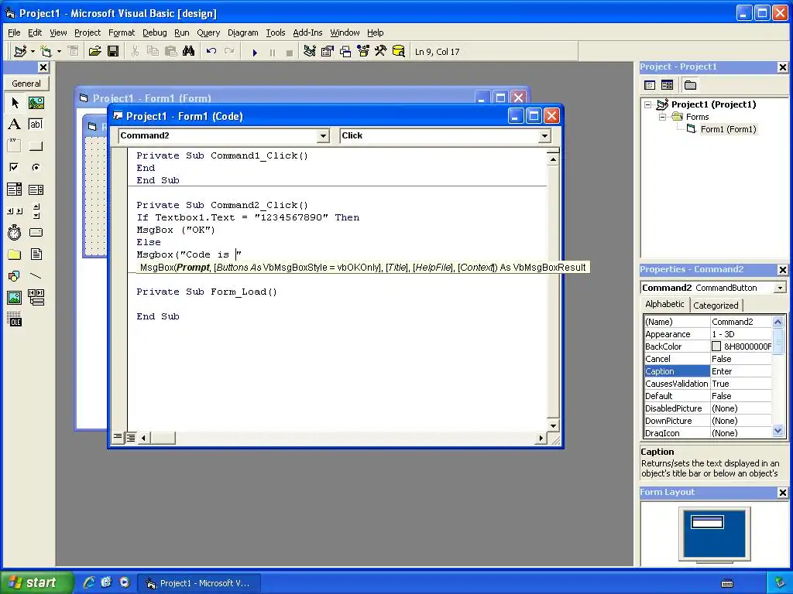This screenshot has width=793, height=594.
Task: Open the Project Explorer toolbar icon
Action: pyautogui.click(x=310, y=51)
